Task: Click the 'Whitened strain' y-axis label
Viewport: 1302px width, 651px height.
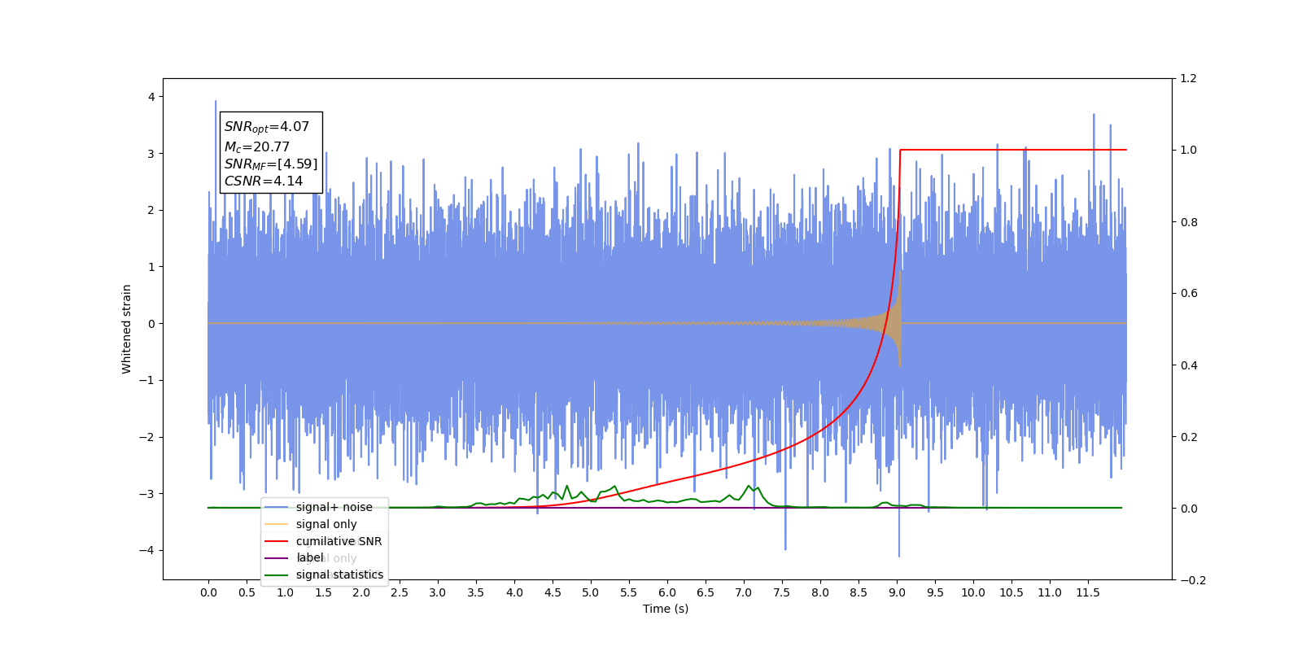Action: pos(127,329)
